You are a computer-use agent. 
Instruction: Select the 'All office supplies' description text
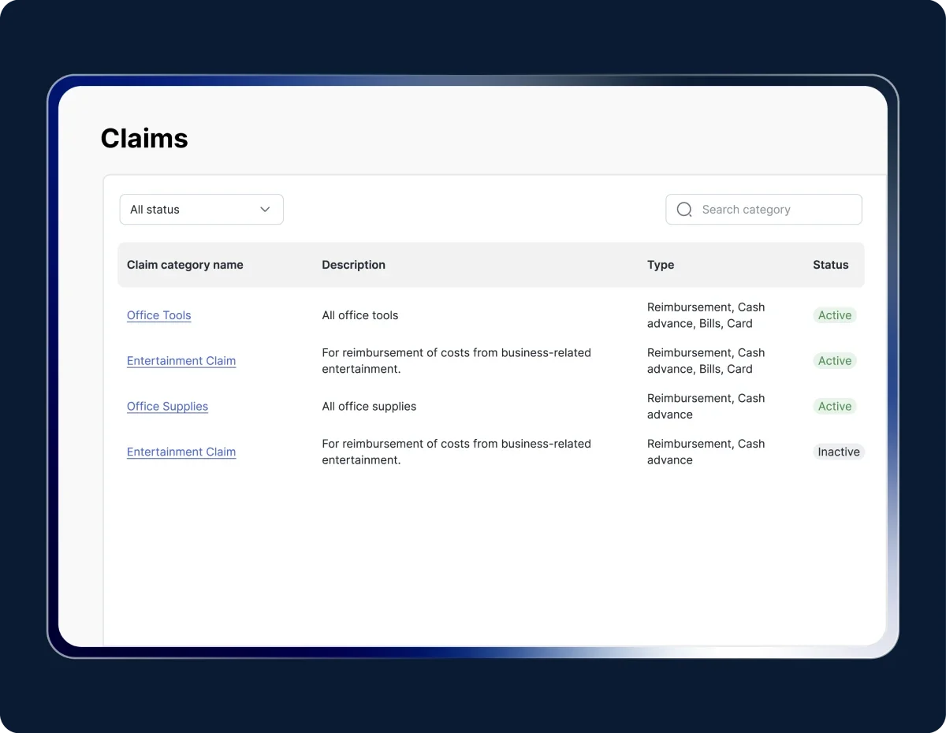pyautogui.click(x=369, y=407)
